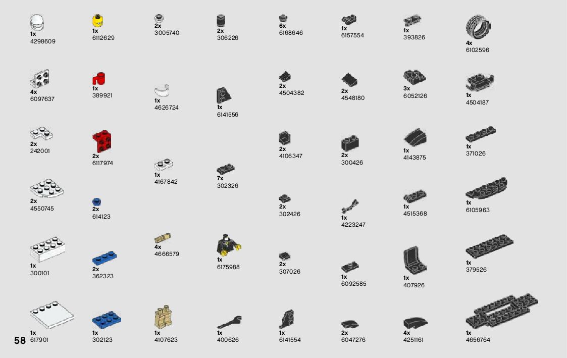Select the red cup piece 389921
This screenshot has width=567, height=358.
click(99, 79)
